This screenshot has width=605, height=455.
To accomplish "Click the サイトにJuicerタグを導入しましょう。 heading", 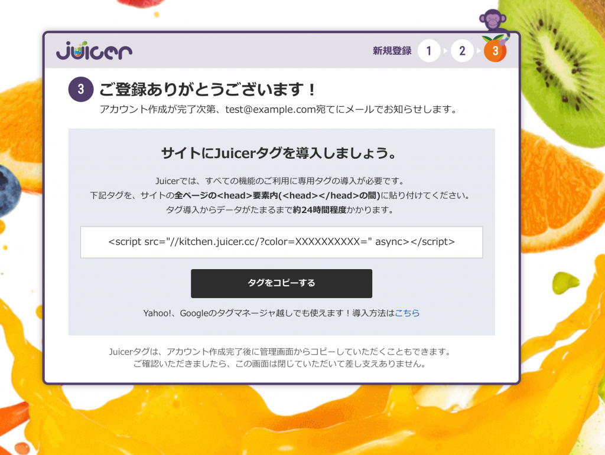I will pyautogui.click(x=279, y=153).
